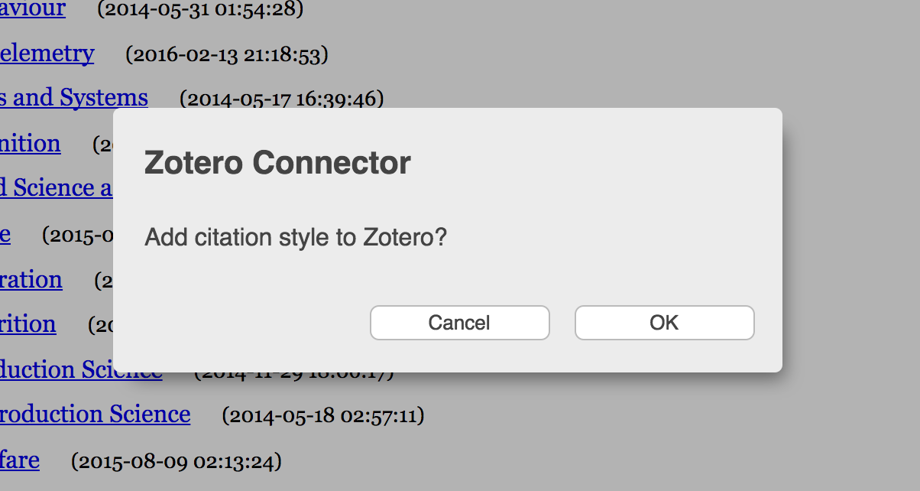Open the 'duction Science' style link
Image resolution: width=920 pixels, height=491 pixels.
(x=80, y=370)
